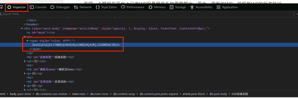Viewport: 298px width, 98px height.
Task: Select the h2 id="模板及demo" line
Action: [x=54, y=69]
